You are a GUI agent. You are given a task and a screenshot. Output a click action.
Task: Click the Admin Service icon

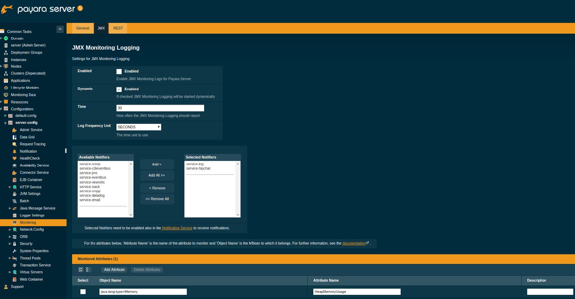pyautogui.click(x=15, y=130)
